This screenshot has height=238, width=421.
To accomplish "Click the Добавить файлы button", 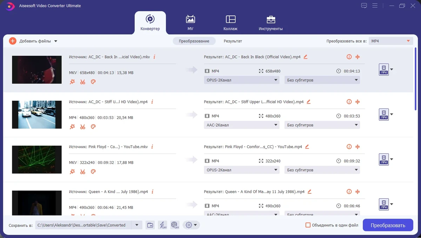I will [30, 41].
